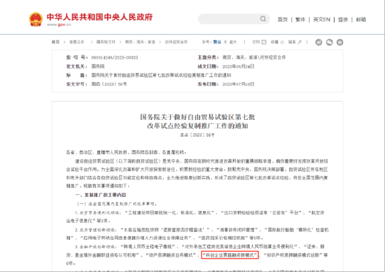
Task: Click inside the site search field
Action: click(229, 19)
